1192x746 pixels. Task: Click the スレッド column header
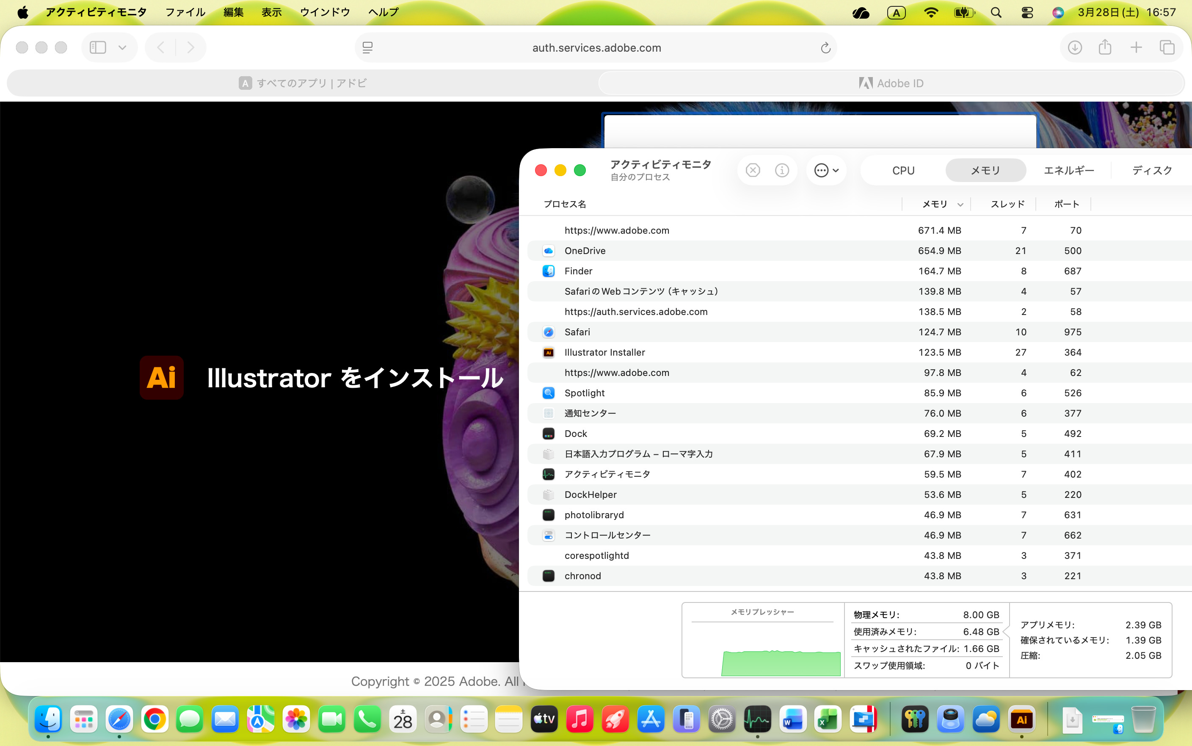[x=1007, y=204]
